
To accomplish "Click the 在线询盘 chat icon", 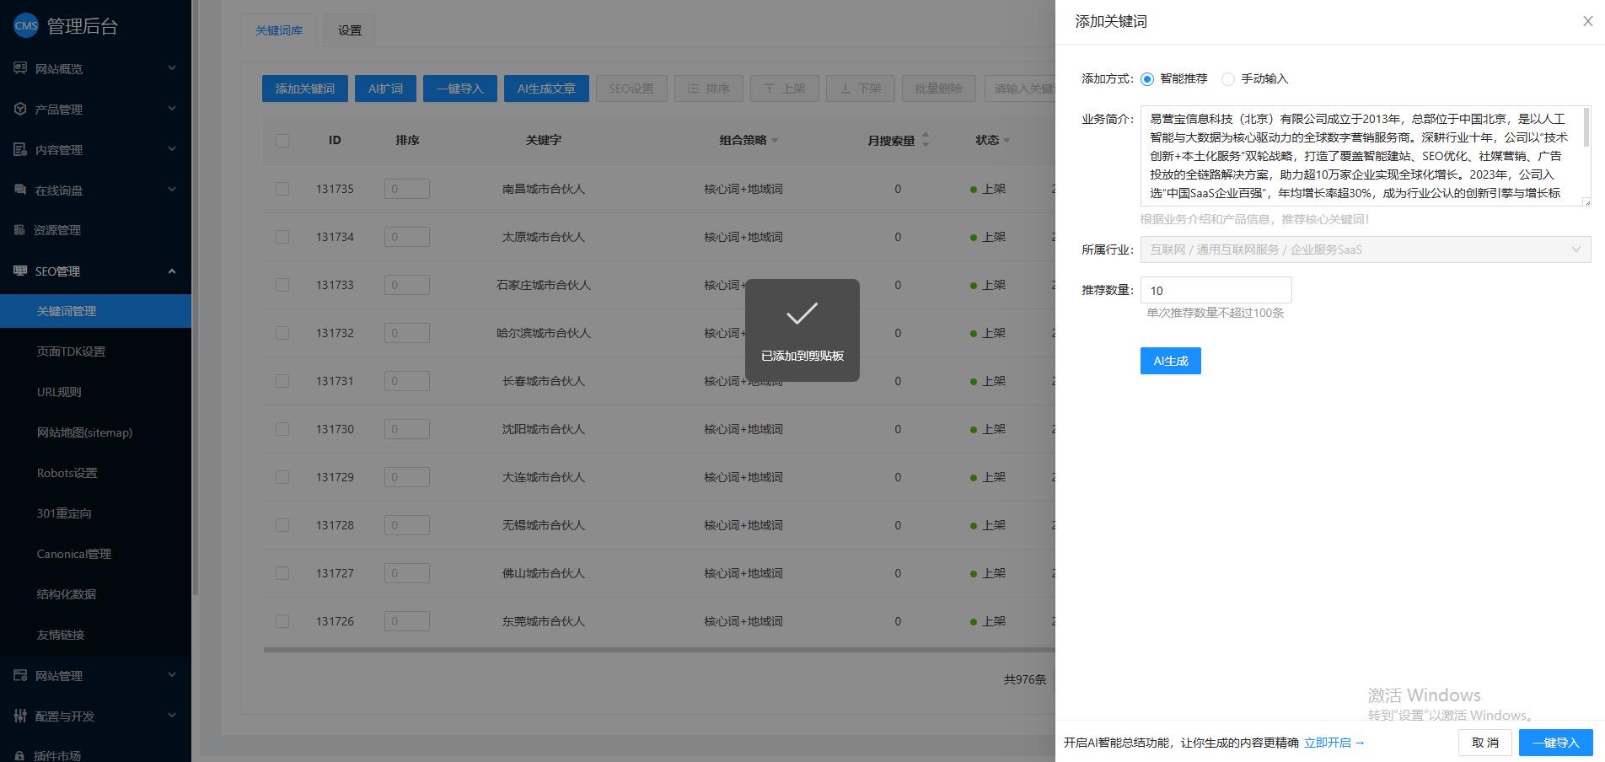I will (x=20, y=190).
